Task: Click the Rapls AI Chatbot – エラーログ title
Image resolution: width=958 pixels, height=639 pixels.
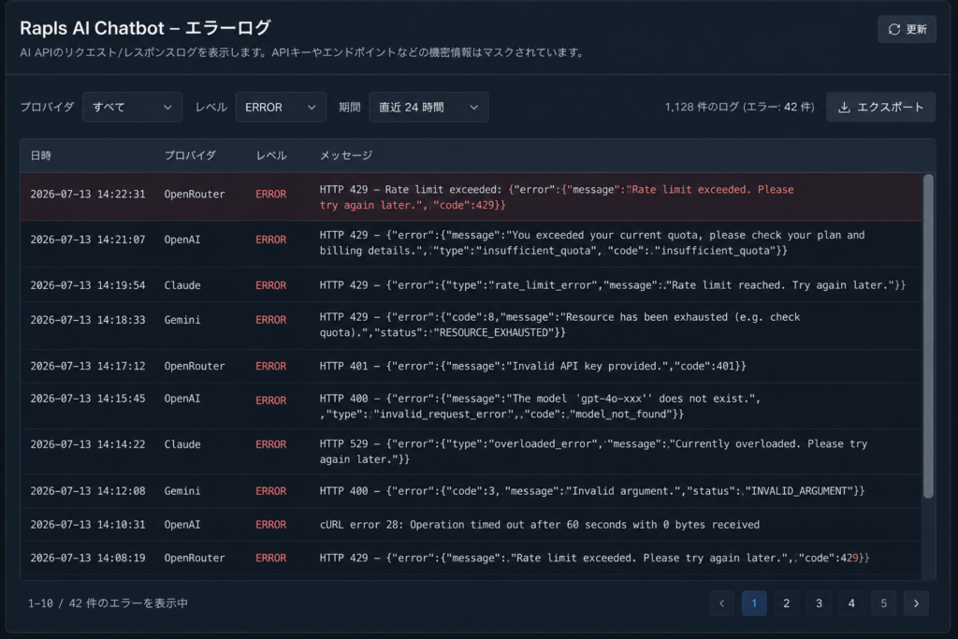Action: [145, 28]
